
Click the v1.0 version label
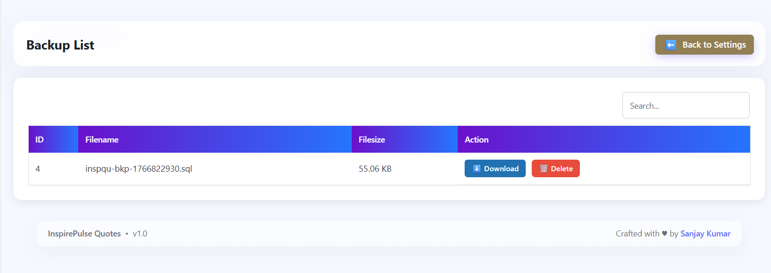tap(140, 234)
